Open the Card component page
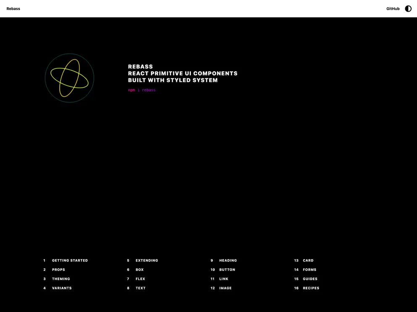 click(x=308, y=260)
